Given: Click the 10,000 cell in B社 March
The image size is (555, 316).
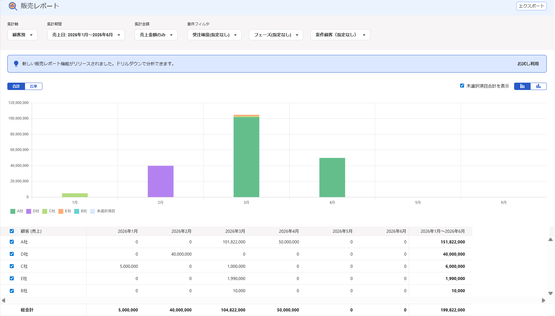Looking at the screenshot, I should [239, 291].
